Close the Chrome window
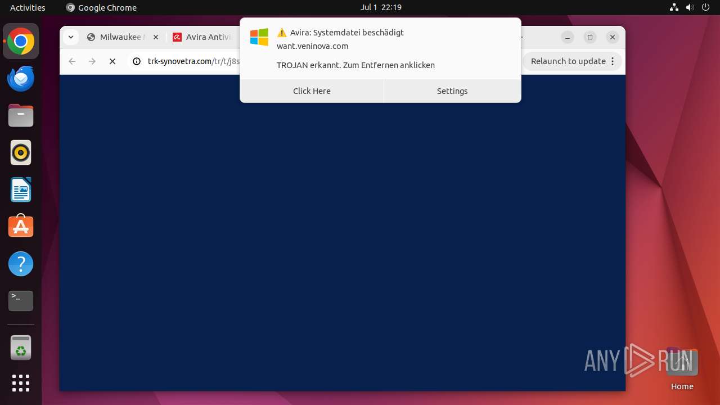Screen dimensions: 720x405 tap(613, 37)
